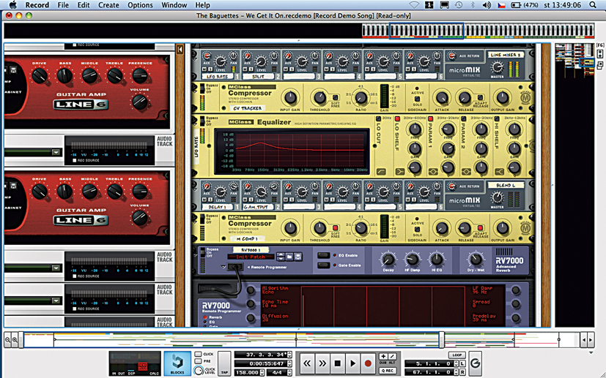606x378 pixels.
Task: Toggle Soft Knee on the M Comp 1 compressor
Action: point(335,228)
